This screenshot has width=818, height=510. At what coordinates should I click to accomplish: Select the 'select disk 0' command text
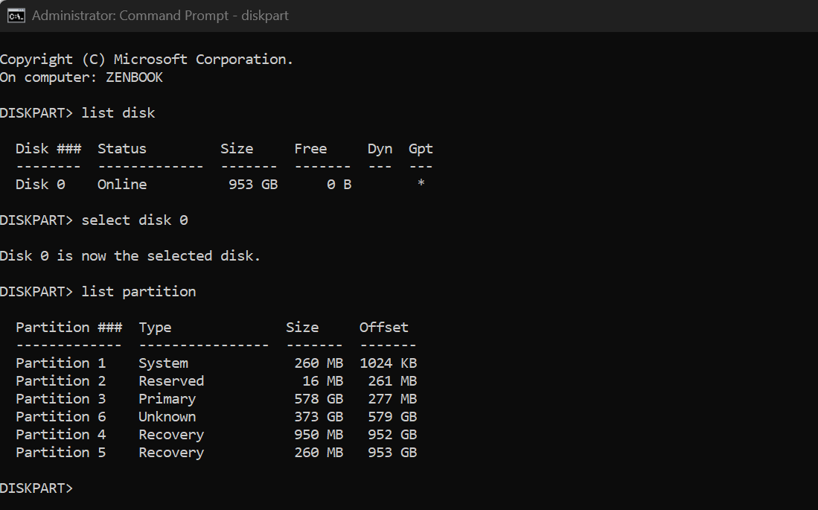tap(135, 220)
